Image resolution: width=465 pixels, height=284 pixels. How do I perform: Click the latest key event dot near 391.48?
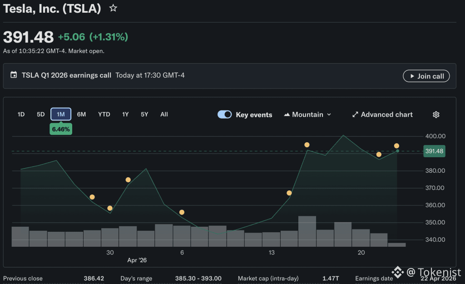pos(396,146)
